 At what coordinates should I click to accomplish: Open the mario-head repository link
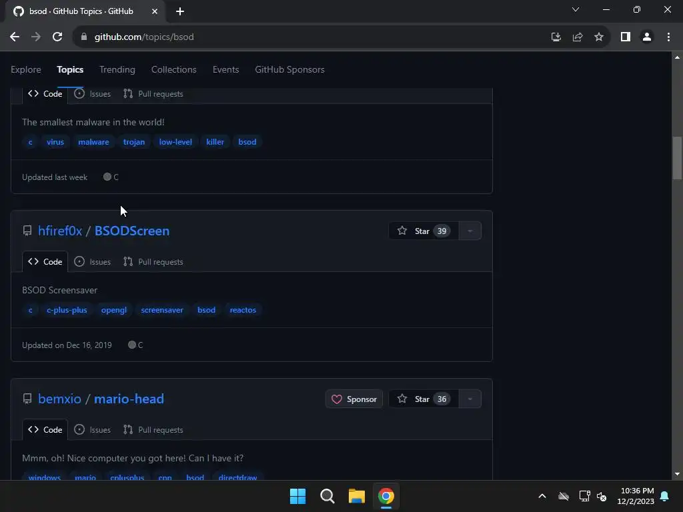point(129,399)
